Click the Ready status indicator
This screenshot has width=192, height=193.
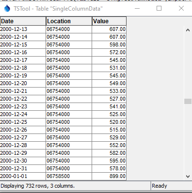[160, 186]
